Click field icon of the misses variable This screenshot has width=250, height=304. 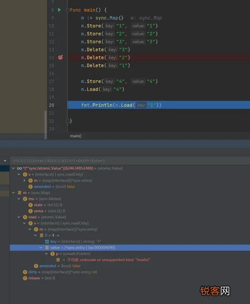(x=25, y=278)
